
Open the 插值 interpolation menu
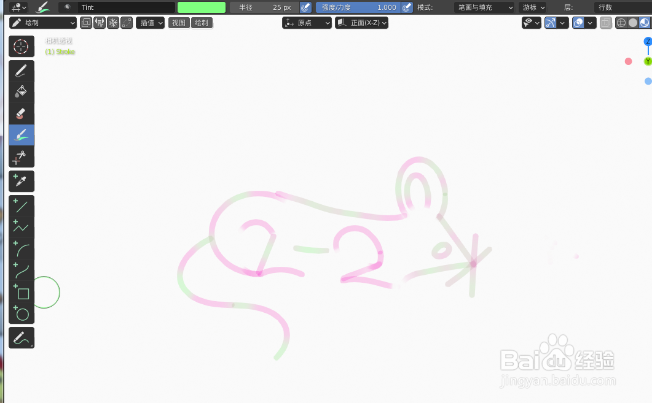(x=150, y=22)
